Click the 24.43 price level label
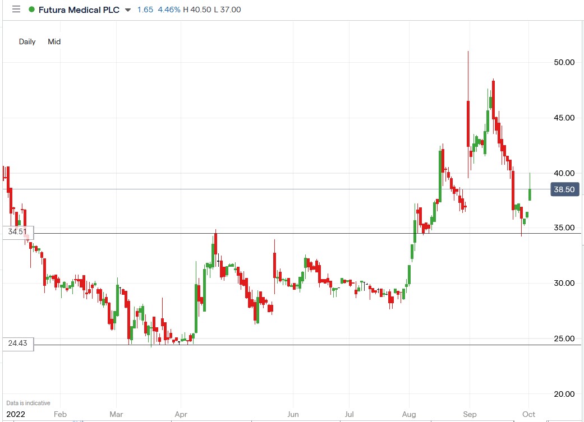Image resolution: width=584 pixels, height=422 pixels. coord(17,344)
